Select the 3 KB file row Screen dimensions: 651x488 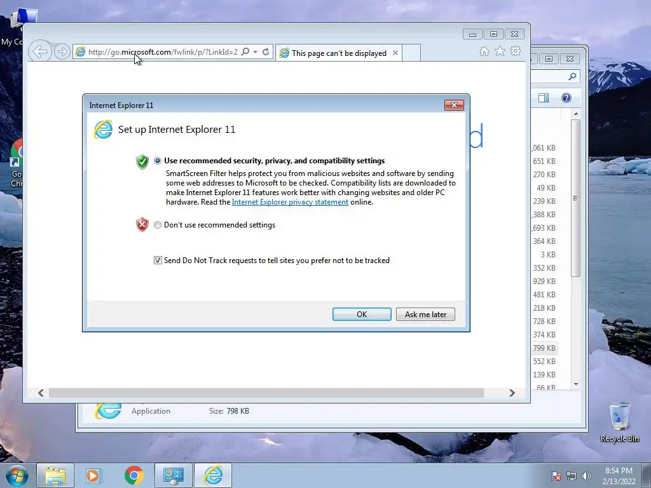click(544, 254)
